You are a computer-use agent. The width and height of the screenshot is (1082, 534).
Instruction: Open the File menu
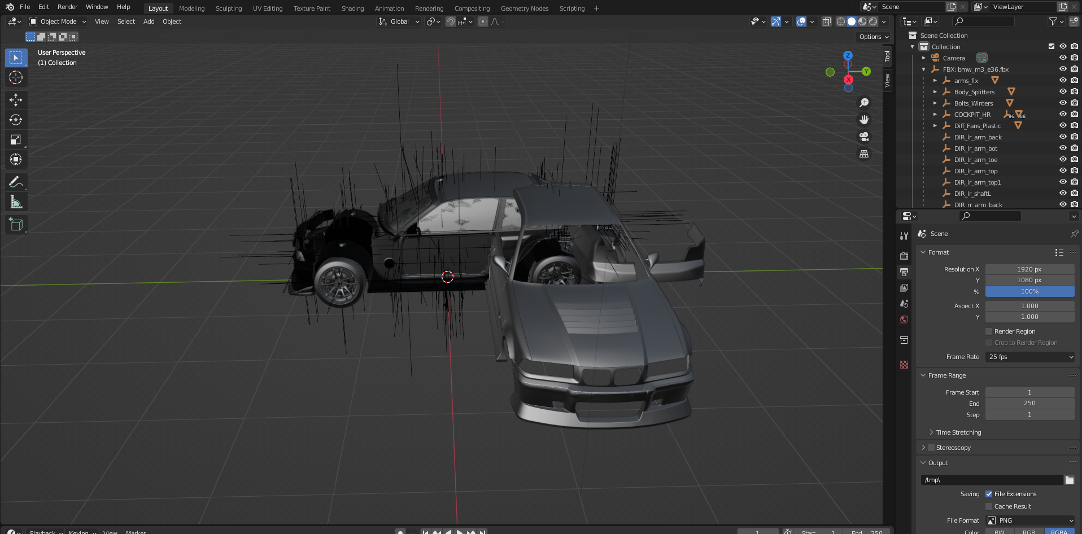(25, 7)
